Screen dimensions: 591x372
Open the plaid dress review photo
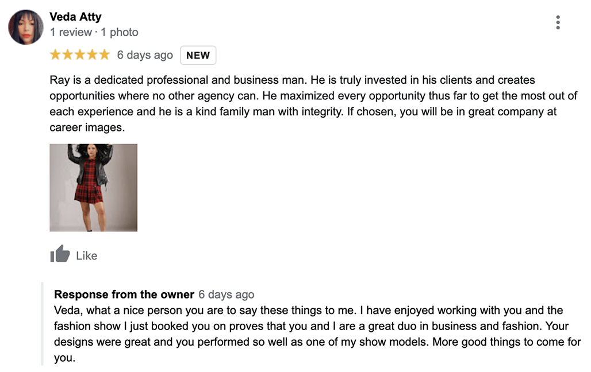coord(93,187)
